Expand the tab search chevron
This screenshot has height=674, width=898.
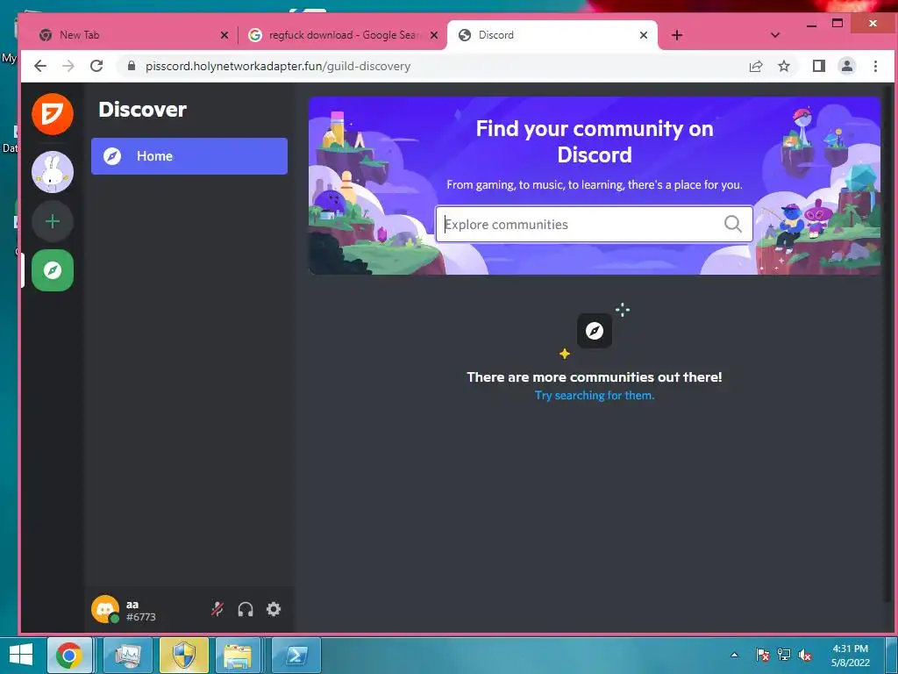pyautogui.click(x=775, y=35)
